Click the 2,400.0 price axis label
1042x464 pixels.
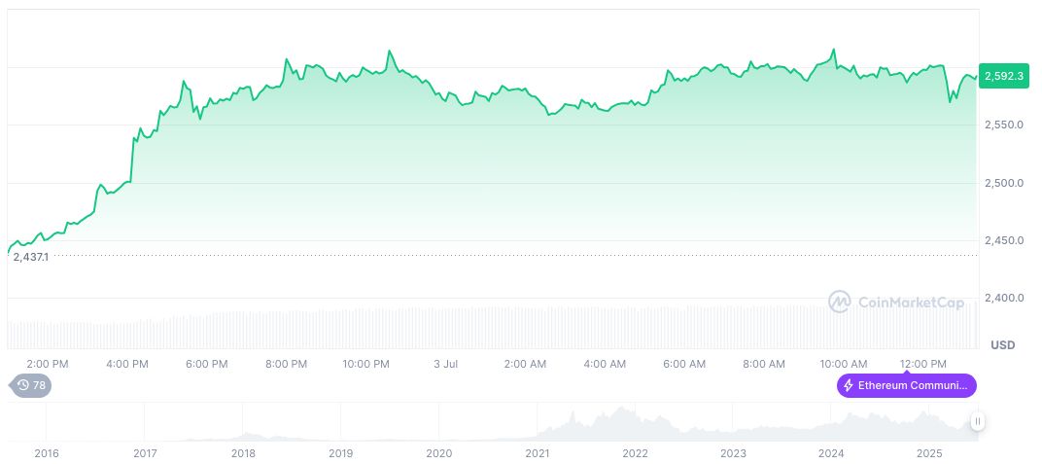tap(1004, 298)
